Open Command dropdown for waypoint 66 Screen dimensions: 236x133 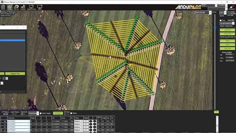19,121
